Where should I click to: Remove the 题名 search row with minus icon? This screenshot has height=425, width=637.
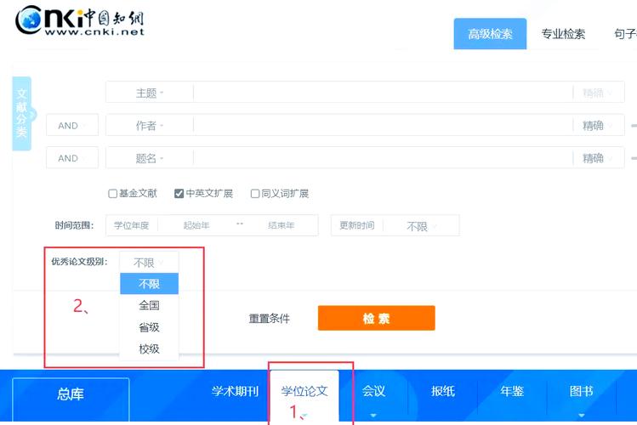pyautogui.click(x=633, y=158)
